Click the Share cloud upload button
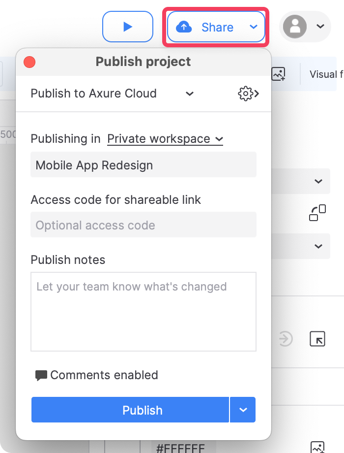Viewport: 344px width, 453px height. (x=205, y=27)
